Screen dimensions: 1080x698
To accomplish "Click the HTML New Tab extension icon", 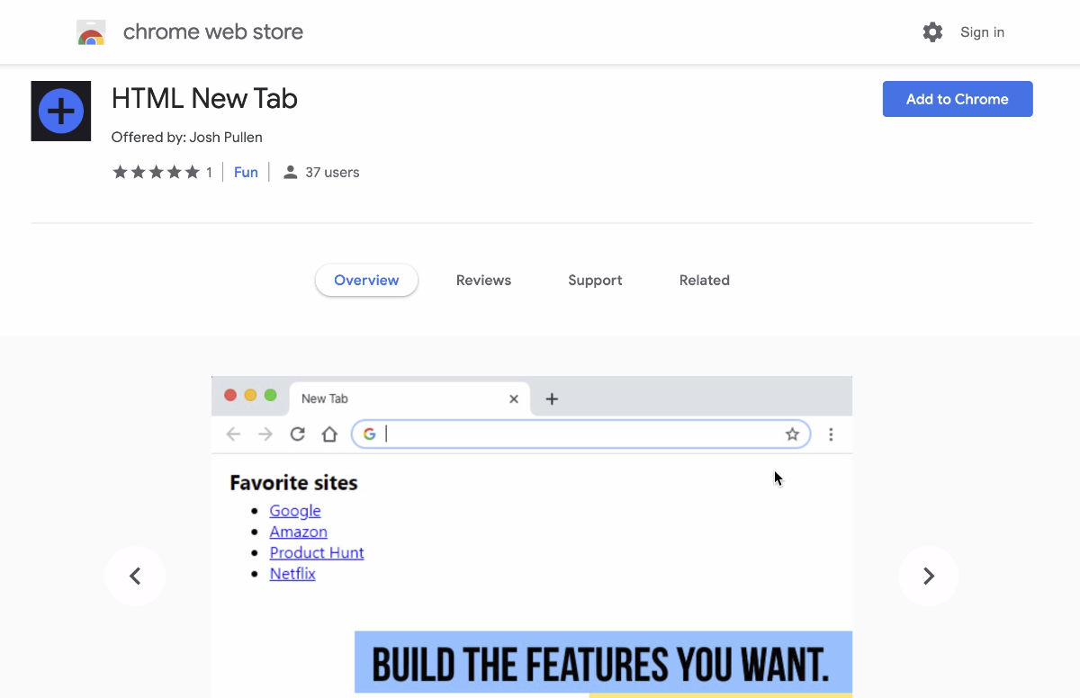I will [x=61, y=112].
